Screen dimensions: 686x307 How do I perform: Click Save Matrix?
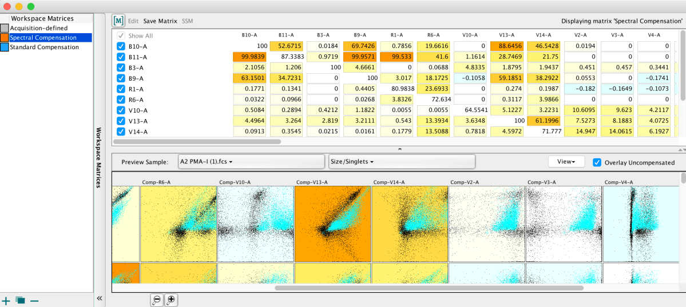[x=160, y=21]
